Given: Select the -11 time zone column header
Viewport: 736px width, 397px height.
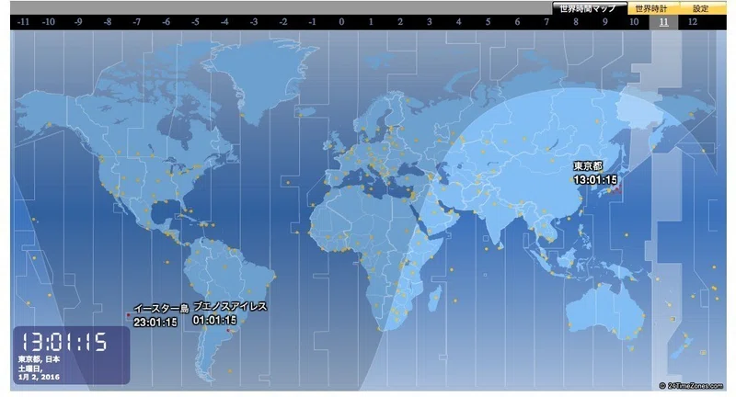Looking at the screenshot, I should pos(23,22).
